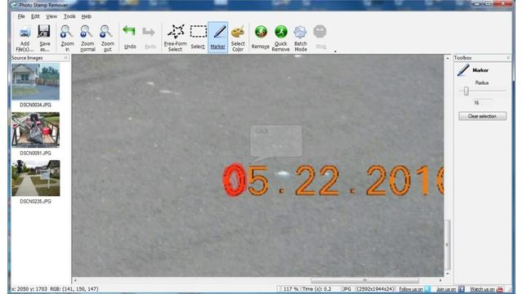Image resolution: width=523 pixels, height=294 pixels.
Task: Open the View menu
Action: [51, 16]
